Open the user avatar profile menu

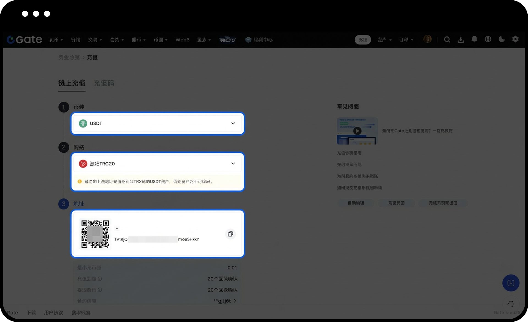click(x=427, y=39)
